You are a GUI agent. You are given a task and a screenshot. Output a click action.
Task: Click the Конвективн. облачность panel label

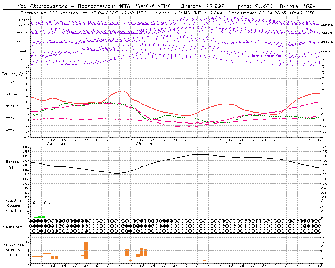14,247
